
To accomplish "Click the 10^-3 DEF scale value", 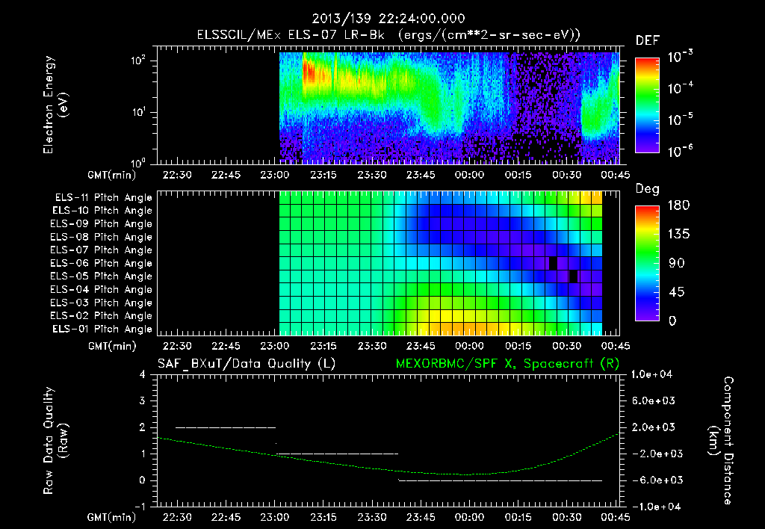I will point(680,57).
